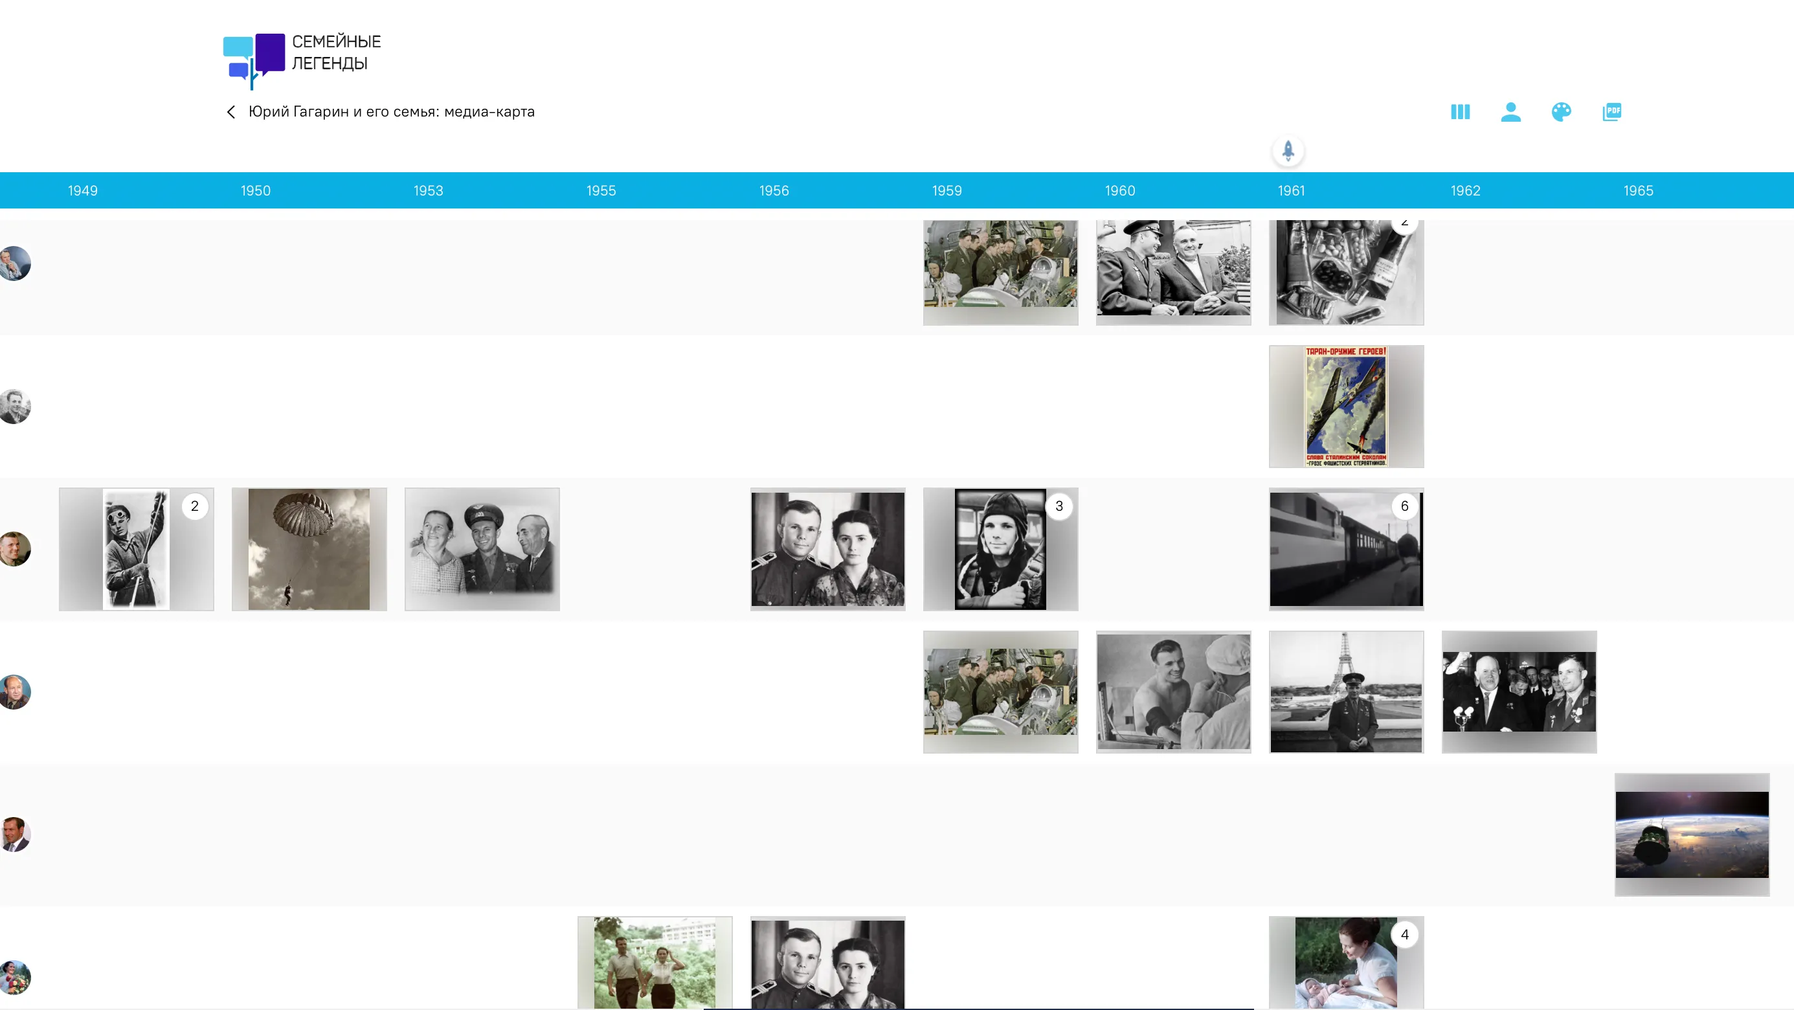Open the person profile icon
Viewport: 1794px width, 1010px height.
coord(1510,111)
